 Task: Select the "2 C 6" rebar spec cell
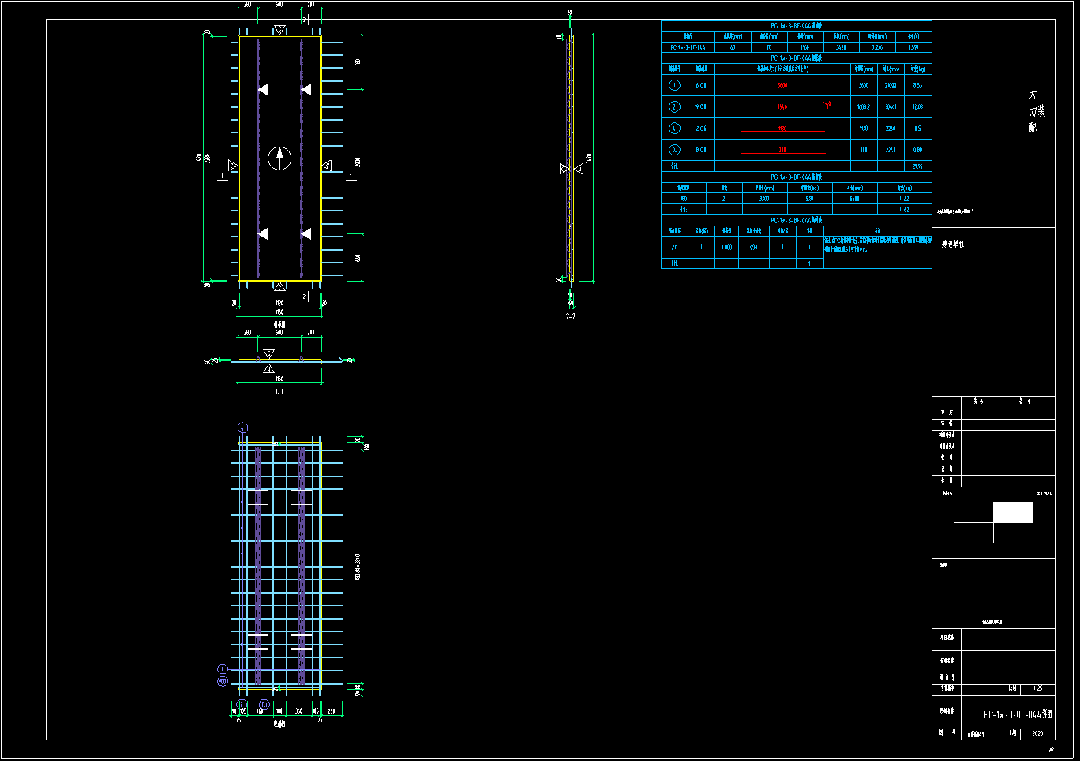click(x=701, y=129)
